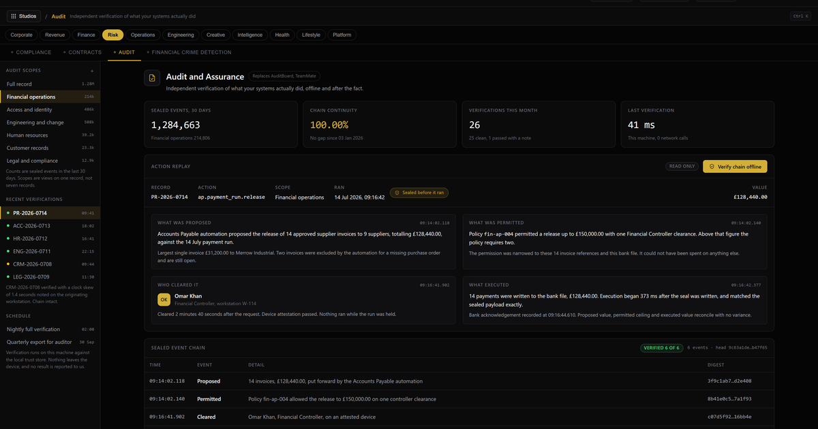Select the Human resources scope

coord(50,135)
